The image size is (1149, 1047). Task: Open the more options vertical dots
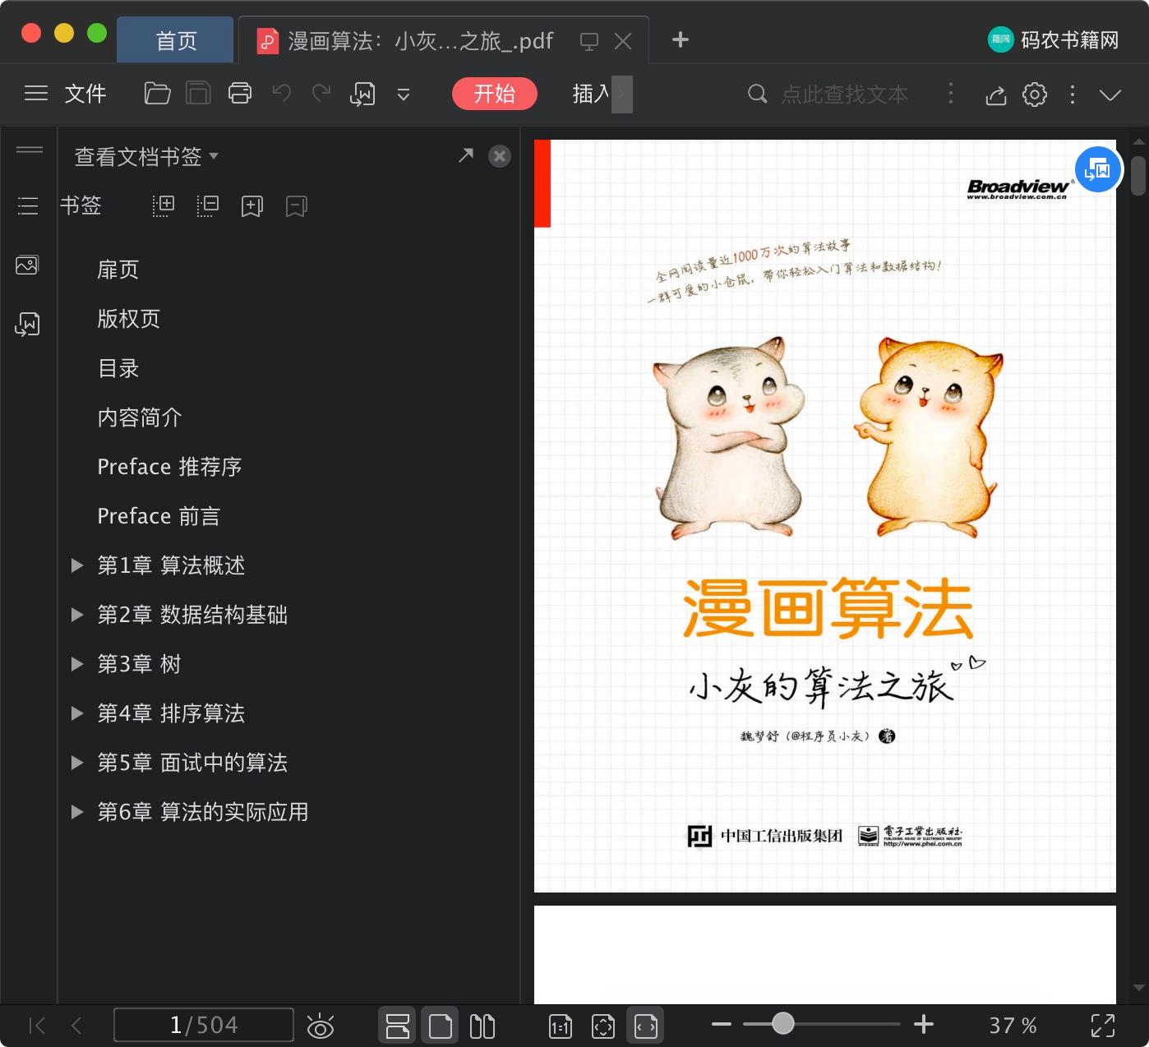[x=1073, y=95]
